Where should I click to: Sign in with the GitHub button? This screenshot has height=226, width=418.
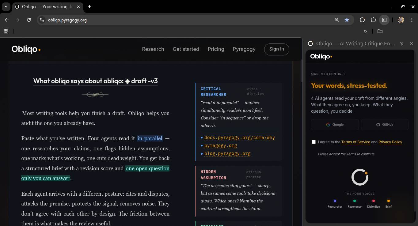(385, 125)
